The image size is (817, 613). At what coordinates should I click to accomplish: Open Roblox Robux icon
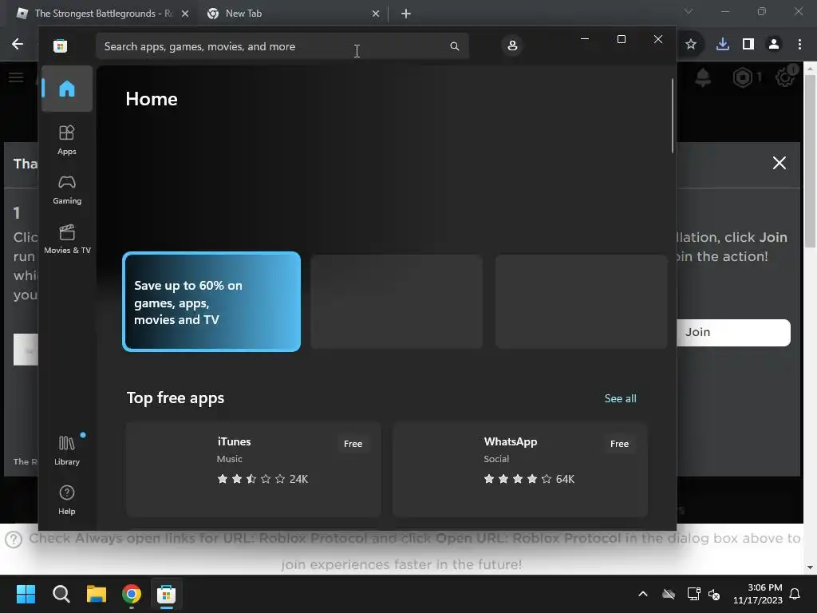tap(743, 77)
